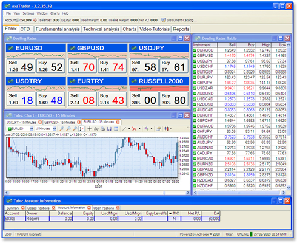Screen dimensions: 297x243
Task: Click the USDTRY Buy 1.69 48 button
Action: pos(51,99)
